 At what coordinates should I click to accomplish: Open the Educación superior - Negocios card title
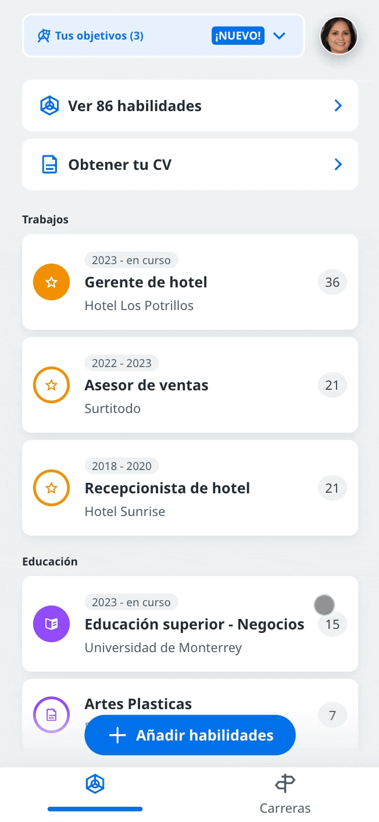(195, 624)
